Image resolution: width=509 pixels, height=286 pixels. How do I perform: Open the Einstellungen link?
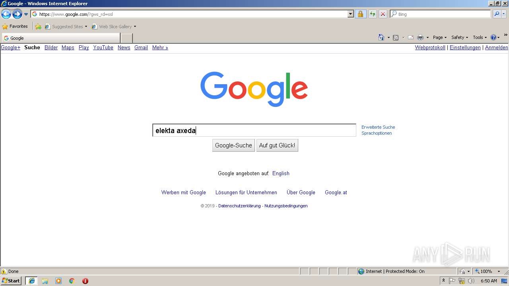[x=465, y=47]
